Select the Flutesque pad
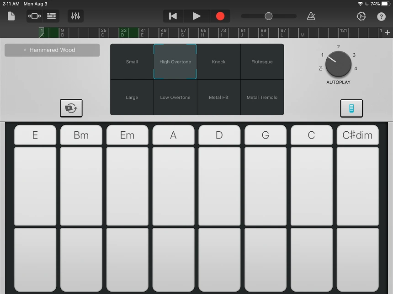Image resolution: width=393 pixels, height=294 pixels. point(262,62)
